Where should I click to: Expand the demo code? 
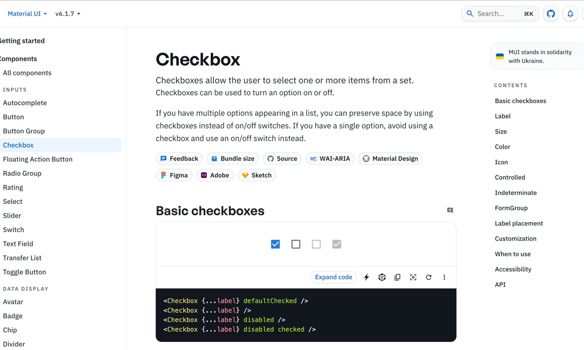pyautogui.click(x=333, y=277)
